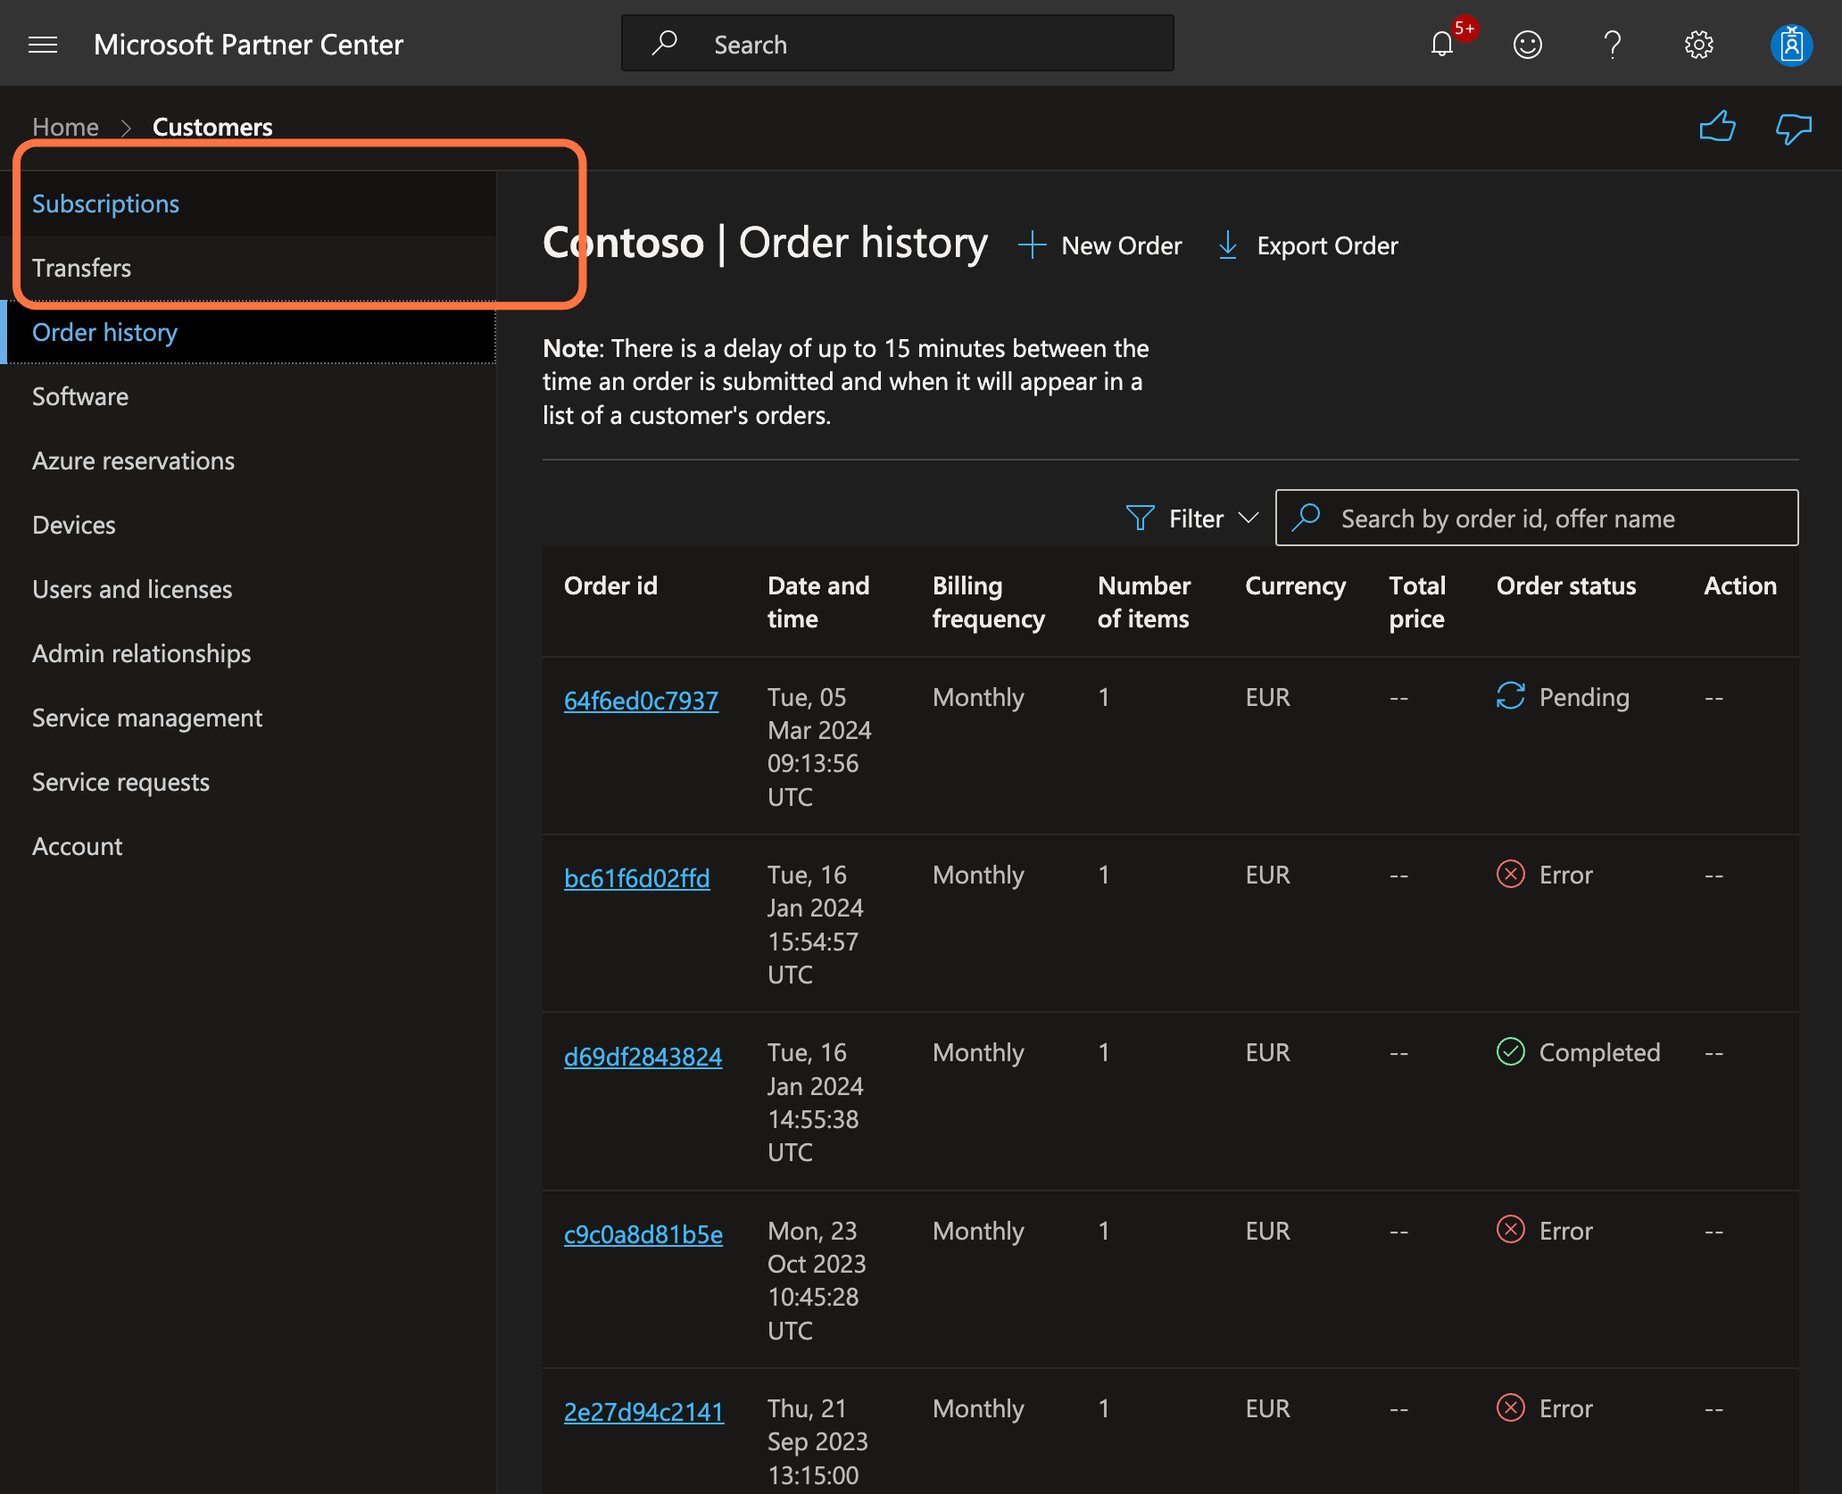The height and width of the screenshot is (1494, 1842).
Task: Open order bc61f6d02ffd
Action: (x=636, y=878)
